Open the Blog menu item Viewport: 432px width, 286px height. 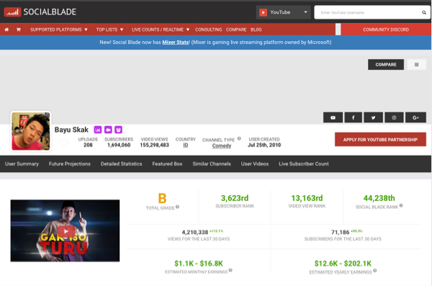point(256,30)
